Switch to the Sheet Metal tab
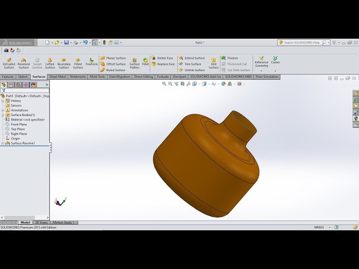 coord(57,77)
